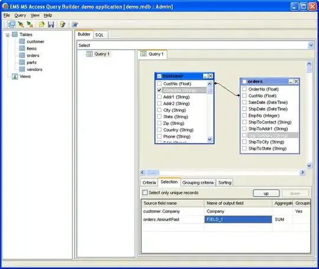Screen dimensions: 319x269
Task: Click the up button
Action: (266, 193)
